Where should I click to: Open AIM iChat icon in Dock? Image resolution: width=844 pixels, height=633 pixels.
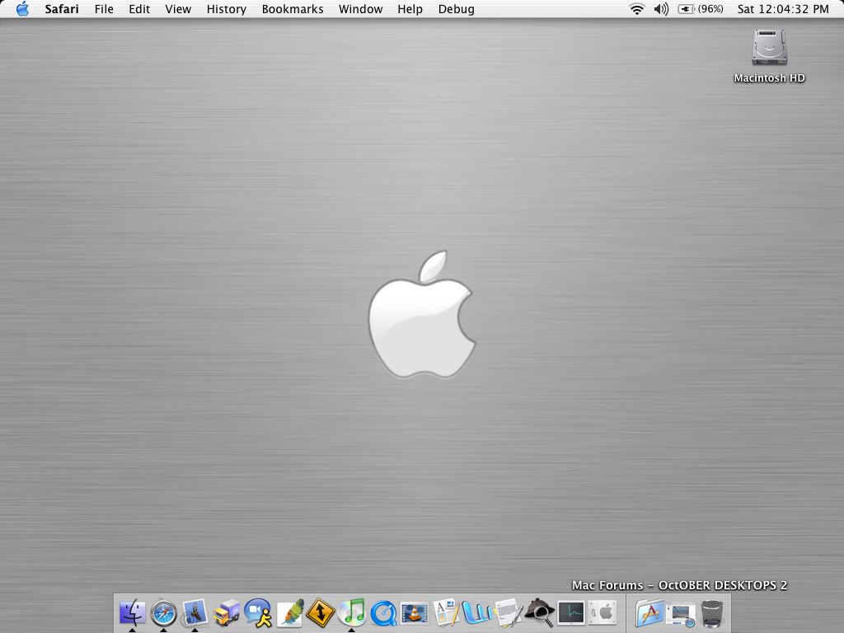(258, 612)
